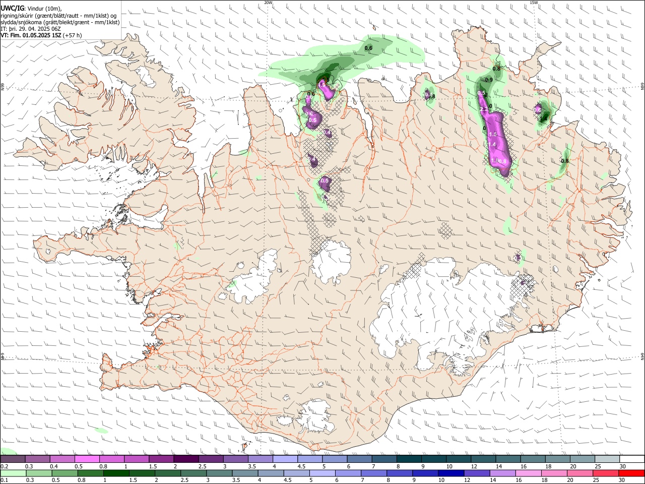This screenshot has width=645, height=484.
Task: Click the snow-scale swatch labeled 0.2
Action: coord(13,459)
